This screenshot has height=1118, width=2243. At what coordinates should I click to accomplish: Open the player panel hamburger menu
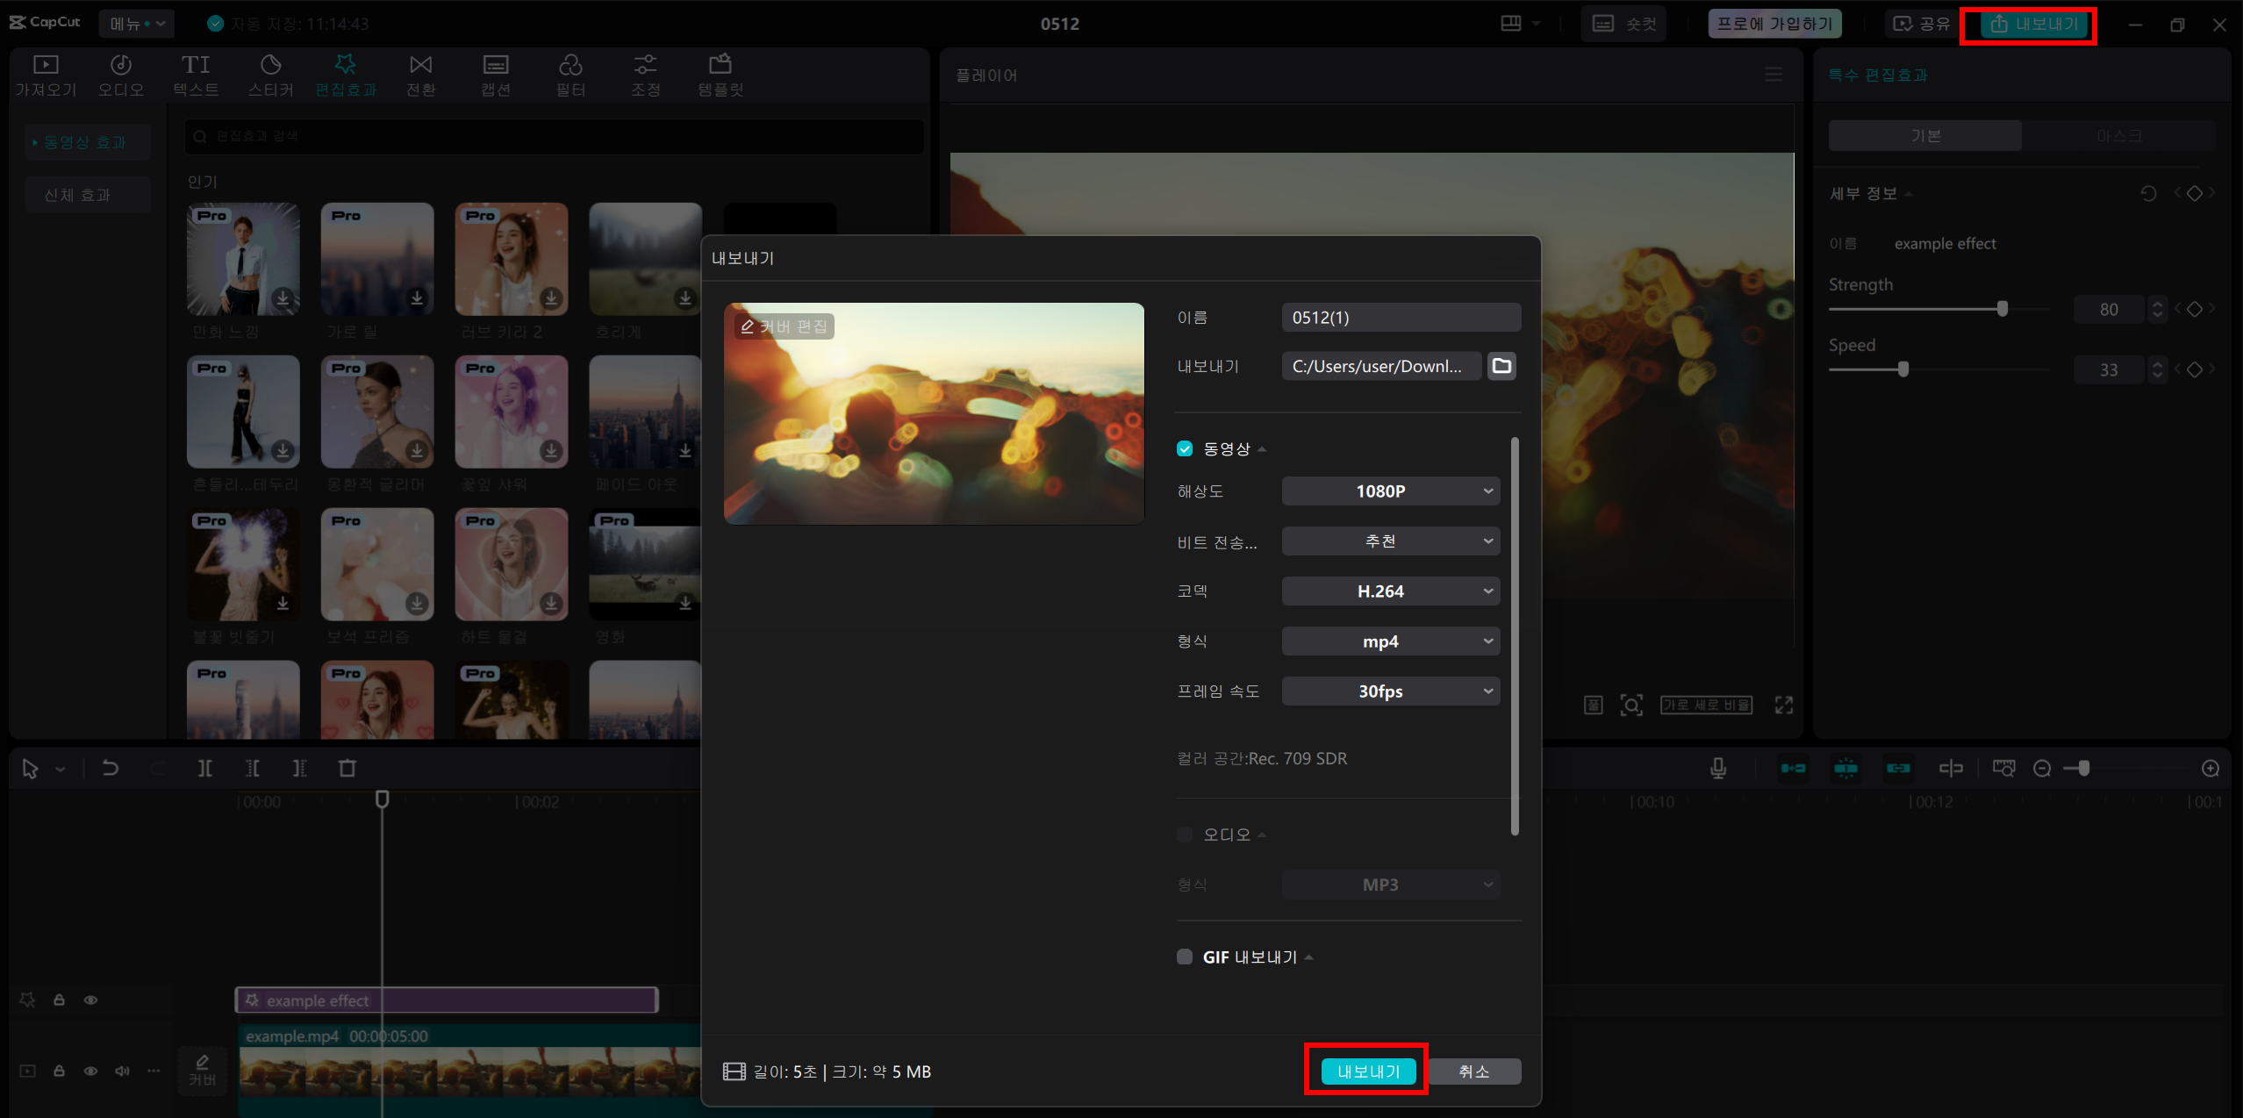1774,75
